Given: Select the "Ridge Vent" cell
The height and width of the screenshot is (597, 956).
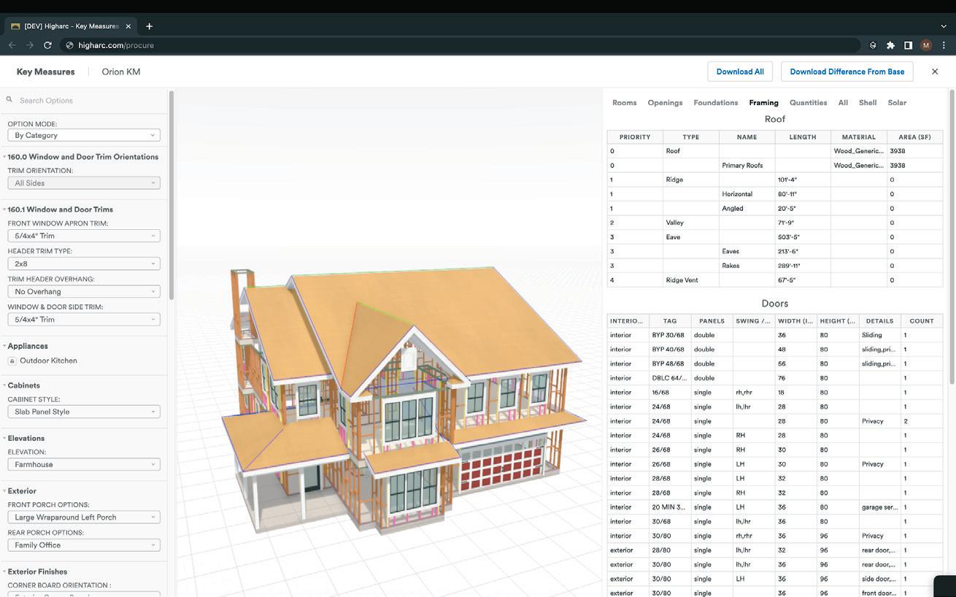Looking at the screenshot, I should point(691,280).
